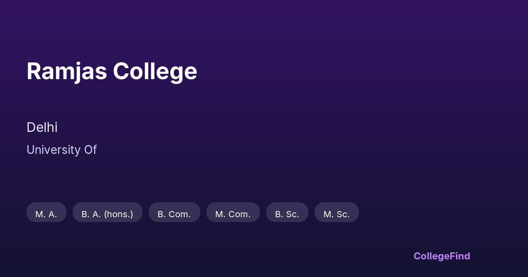The height and width of the screenshot is (277, 528).
Task: Click the word College in the title
Action: tap(155, 71)
